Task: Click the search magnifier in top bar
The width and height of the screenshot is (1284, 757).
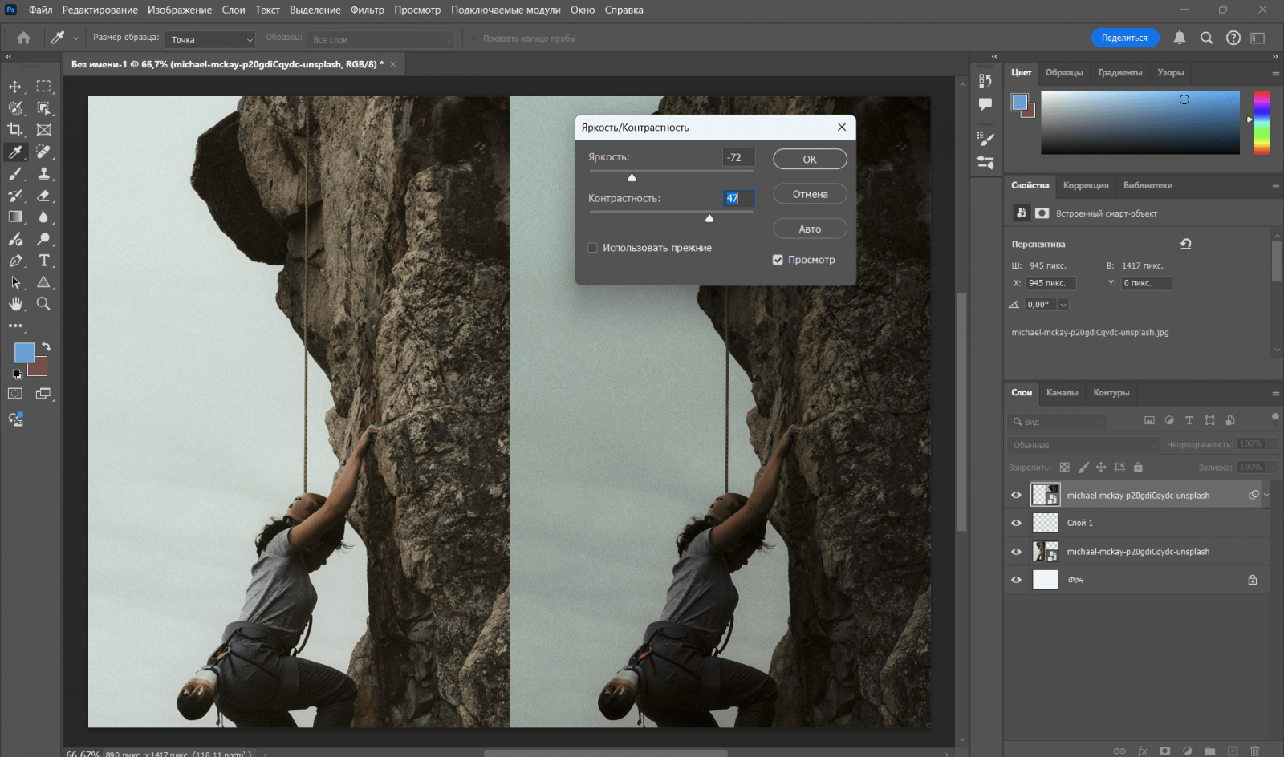Action: [x=1206, y=38]
